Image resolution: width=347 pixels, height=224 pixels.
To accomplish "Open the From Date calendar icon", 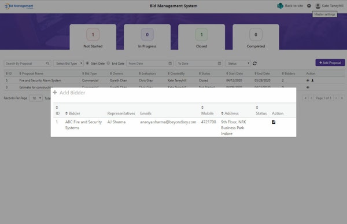I will (170, 63).
